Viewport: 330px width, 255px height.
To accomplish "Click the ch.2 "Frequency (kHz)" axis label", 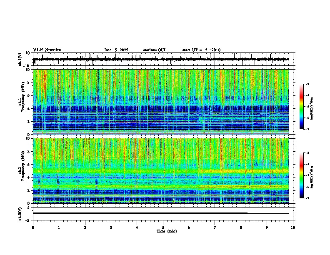I will pos(23,166).
